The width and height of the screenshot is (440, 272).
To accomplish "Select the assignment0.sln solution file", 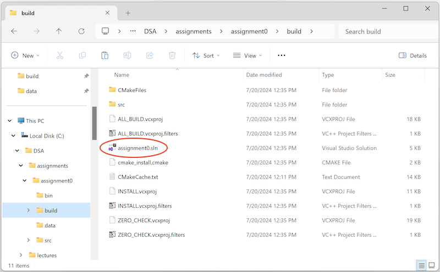I will 134,148.
